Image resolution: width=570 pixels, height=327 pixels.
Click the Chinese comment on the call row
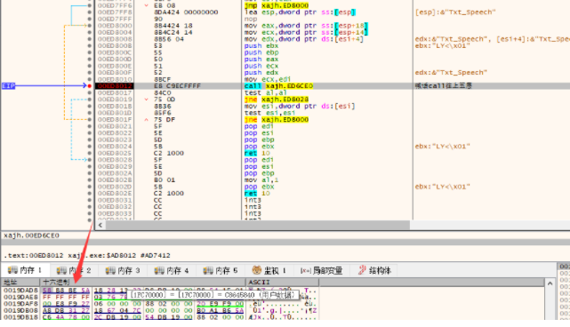pyautogui.click(x=443, y=85)
